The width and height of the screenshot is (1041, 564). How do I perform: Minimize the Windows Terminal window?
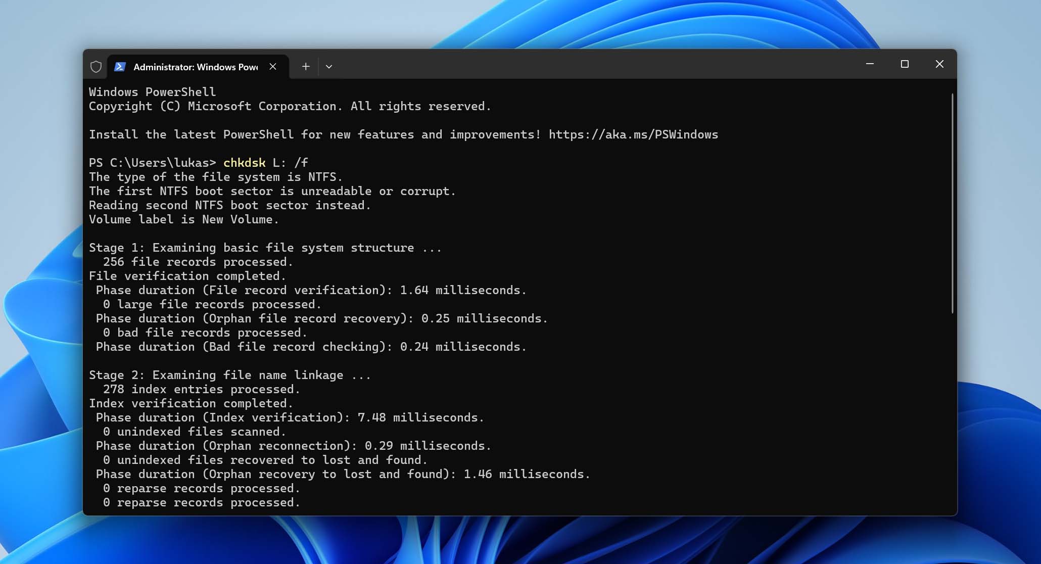point(870,64)
